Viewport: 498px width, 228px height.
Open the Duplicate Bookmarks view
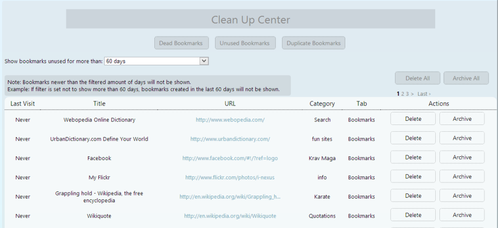(x=313, y=43)
